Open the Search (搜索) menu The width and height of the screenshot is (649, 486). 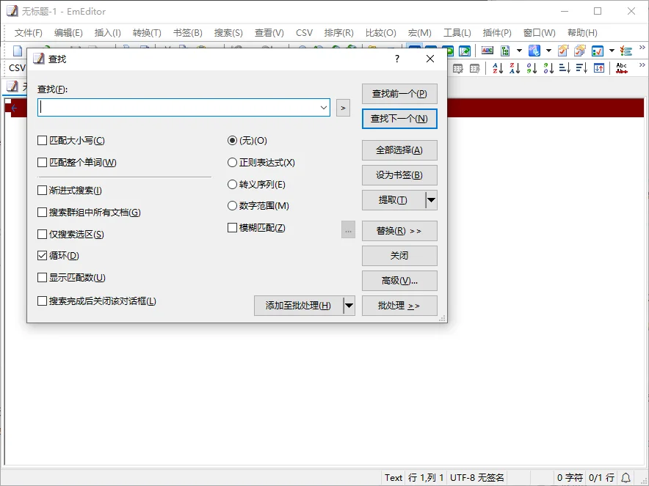(x=228, y=33)
